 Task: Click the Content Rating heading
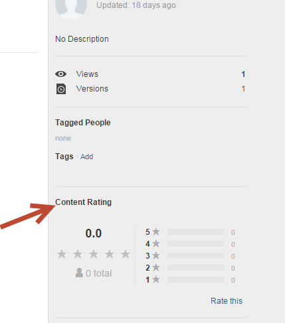coord(83,202)
